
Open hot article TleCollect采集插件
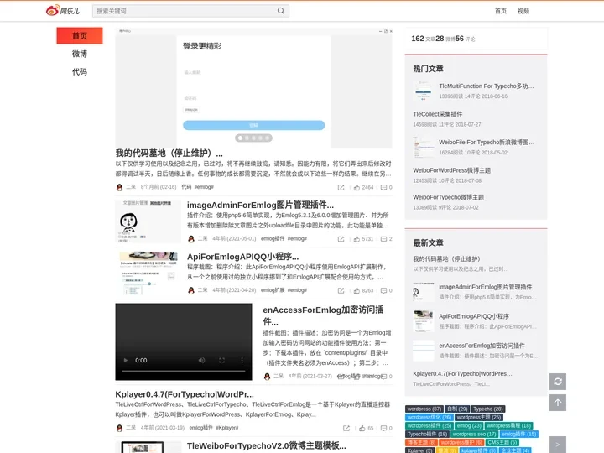pos(438,114)
